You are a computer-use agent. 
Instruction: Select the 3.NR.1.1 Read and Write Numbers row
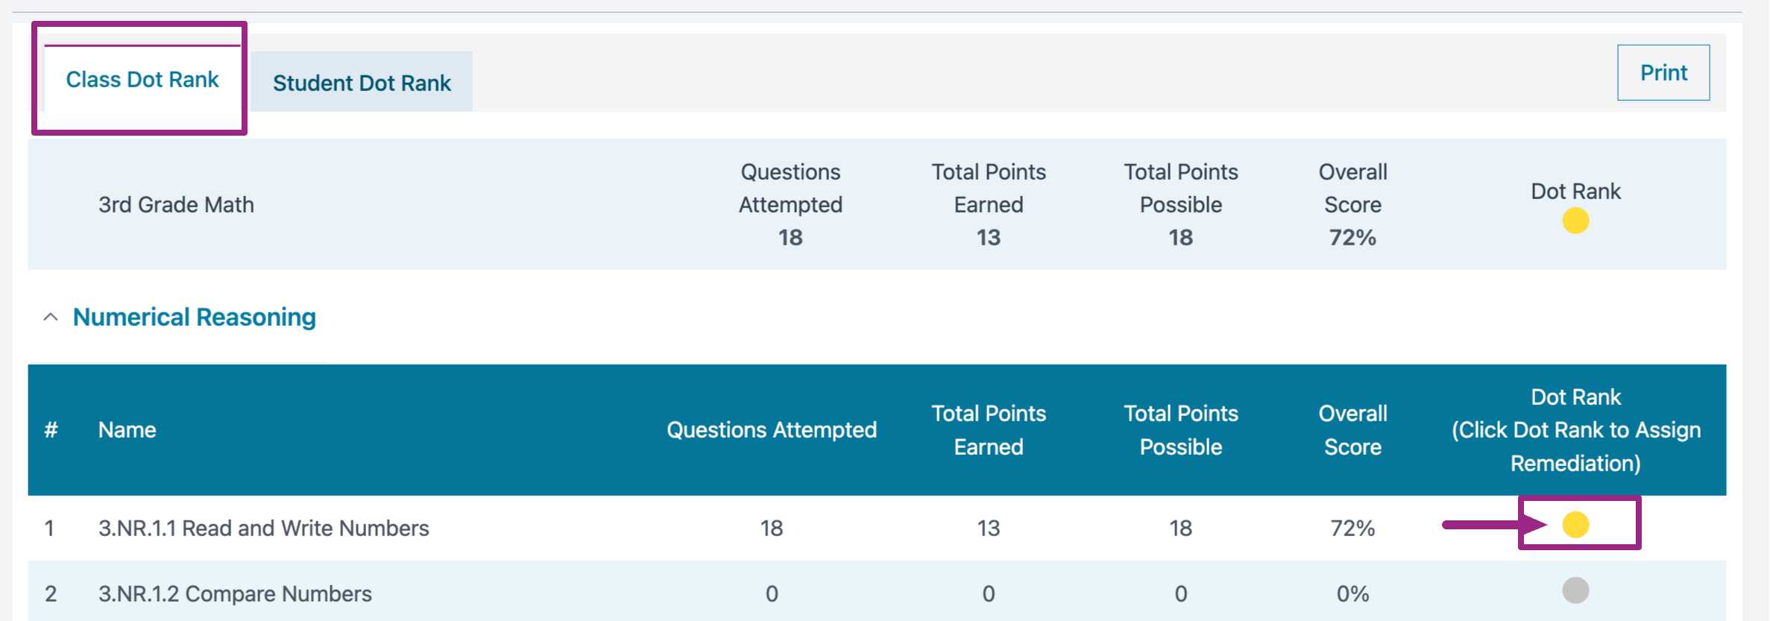coord(263,528)
